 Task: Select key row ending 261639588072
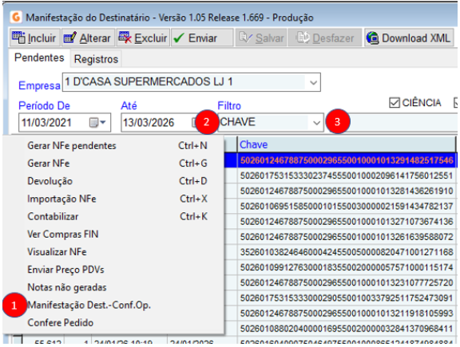click(x=347, y=236)
